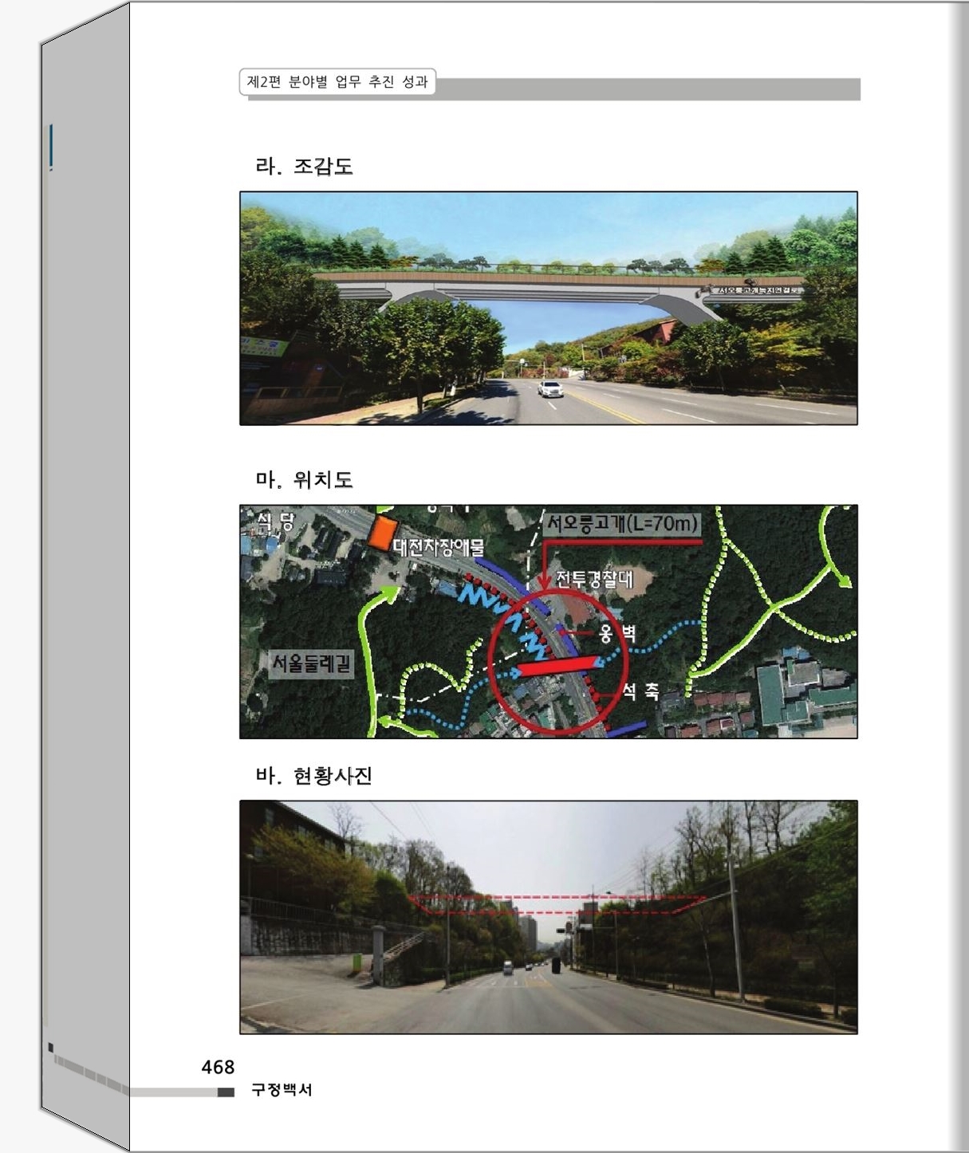The height and width of the screenshot is (1153, 969).
Task: Click the heading '마. 위치도'
Action: pyautogui.click(x=304, y=479)
